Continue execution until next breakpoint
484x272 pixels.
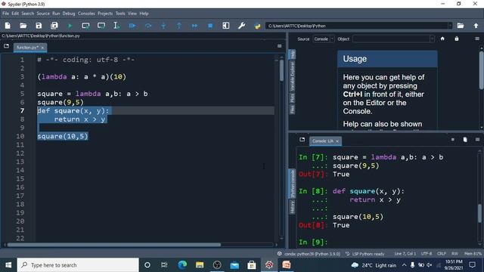194,26
